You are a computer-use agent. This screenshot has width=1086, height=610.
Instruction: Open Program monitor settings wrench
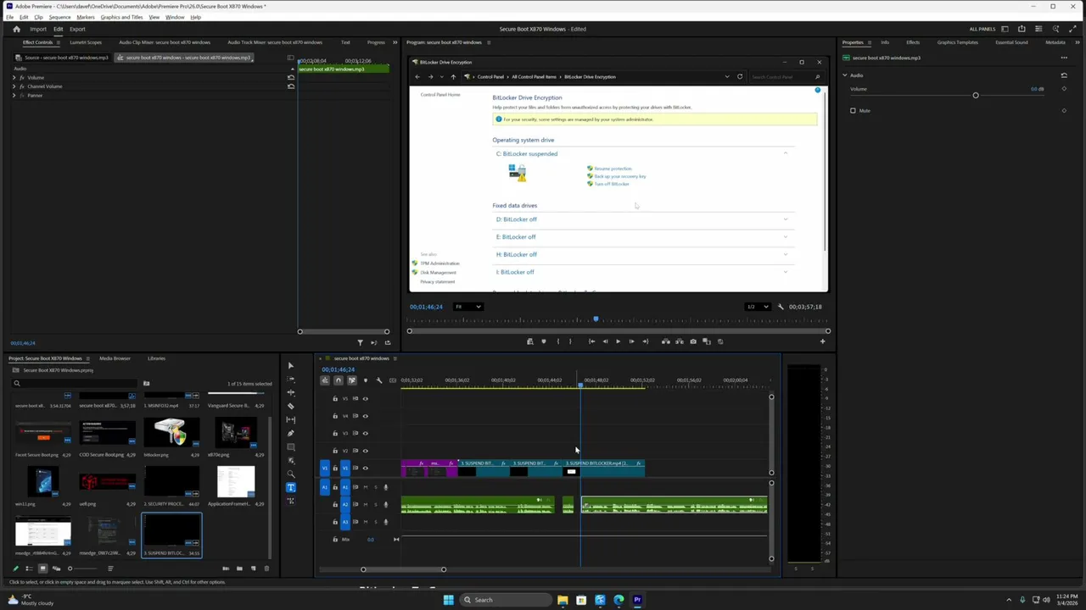[x=781, y=307]
